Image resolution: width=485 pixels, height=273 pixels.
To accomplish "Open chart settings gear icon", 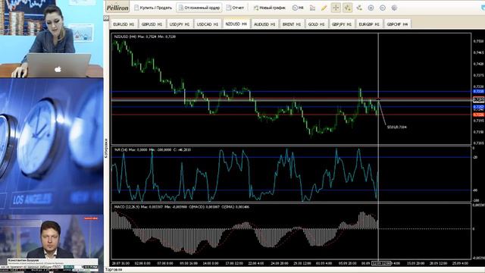I will coord(394,8).
